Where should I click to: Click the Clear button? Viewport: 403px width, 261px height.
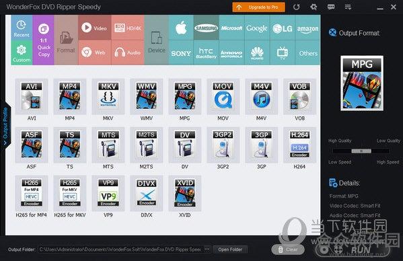(288, 250)
